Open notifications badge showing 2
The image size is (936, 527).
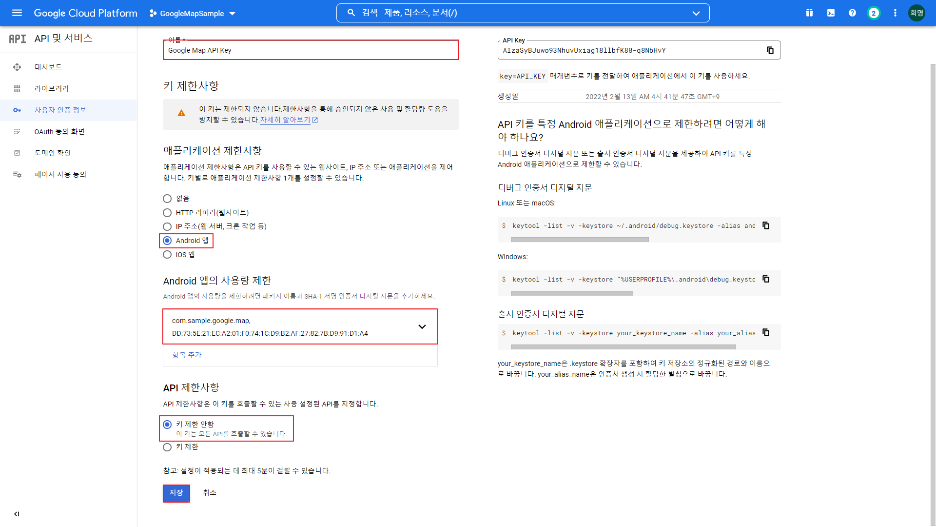(874, 13)
